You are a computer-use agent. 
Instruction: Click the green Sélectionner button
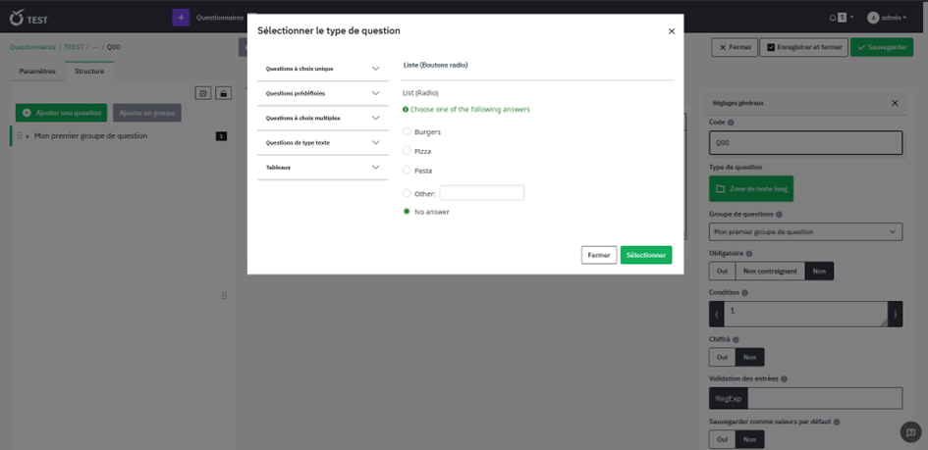(x=645, y=255)
